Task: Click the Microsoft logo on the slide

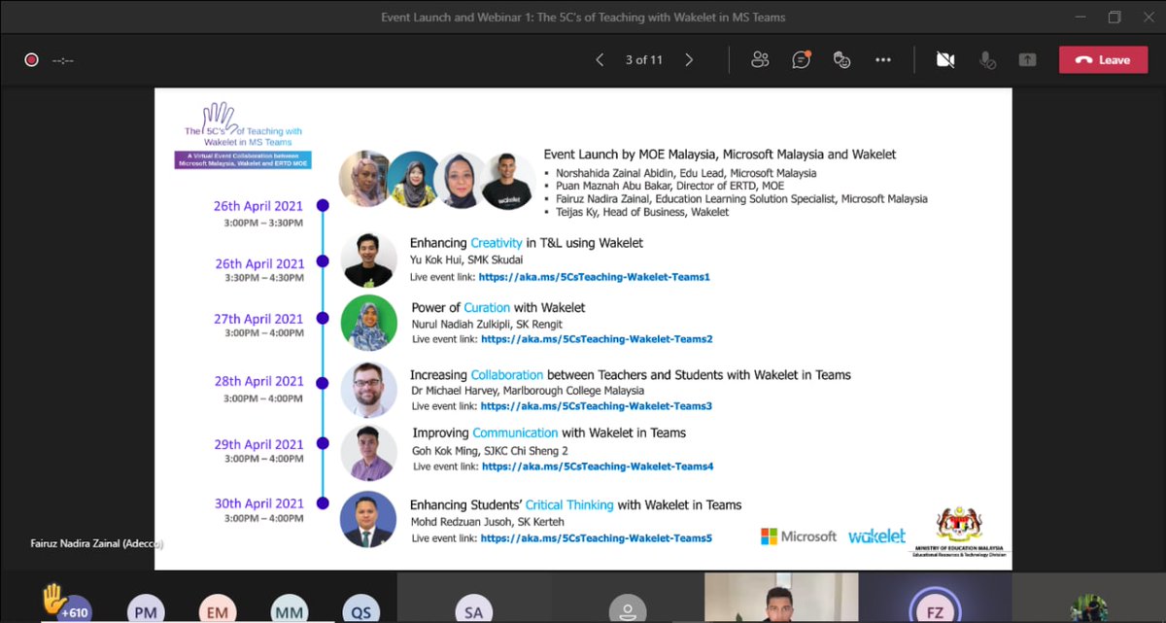Action: (799, 536)
